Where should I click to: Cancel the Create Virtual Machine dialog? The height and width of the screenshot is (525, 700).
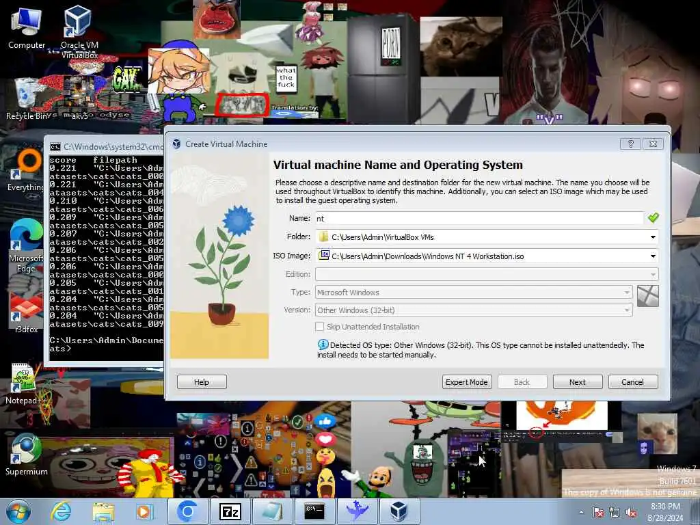click(x=632, y=382)
